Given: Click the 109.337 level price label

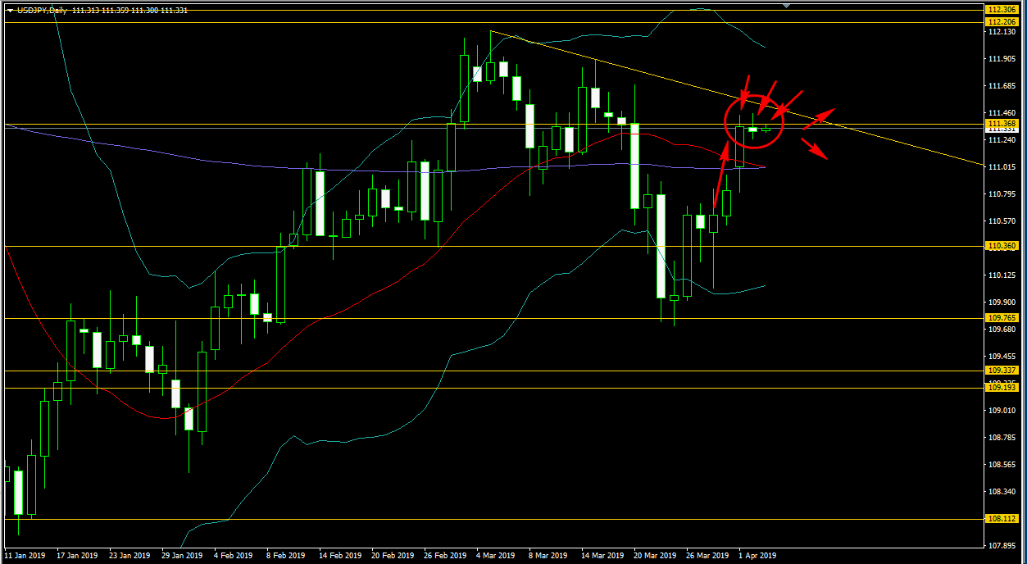Looking at the screenshot, I should point(1002,371).
